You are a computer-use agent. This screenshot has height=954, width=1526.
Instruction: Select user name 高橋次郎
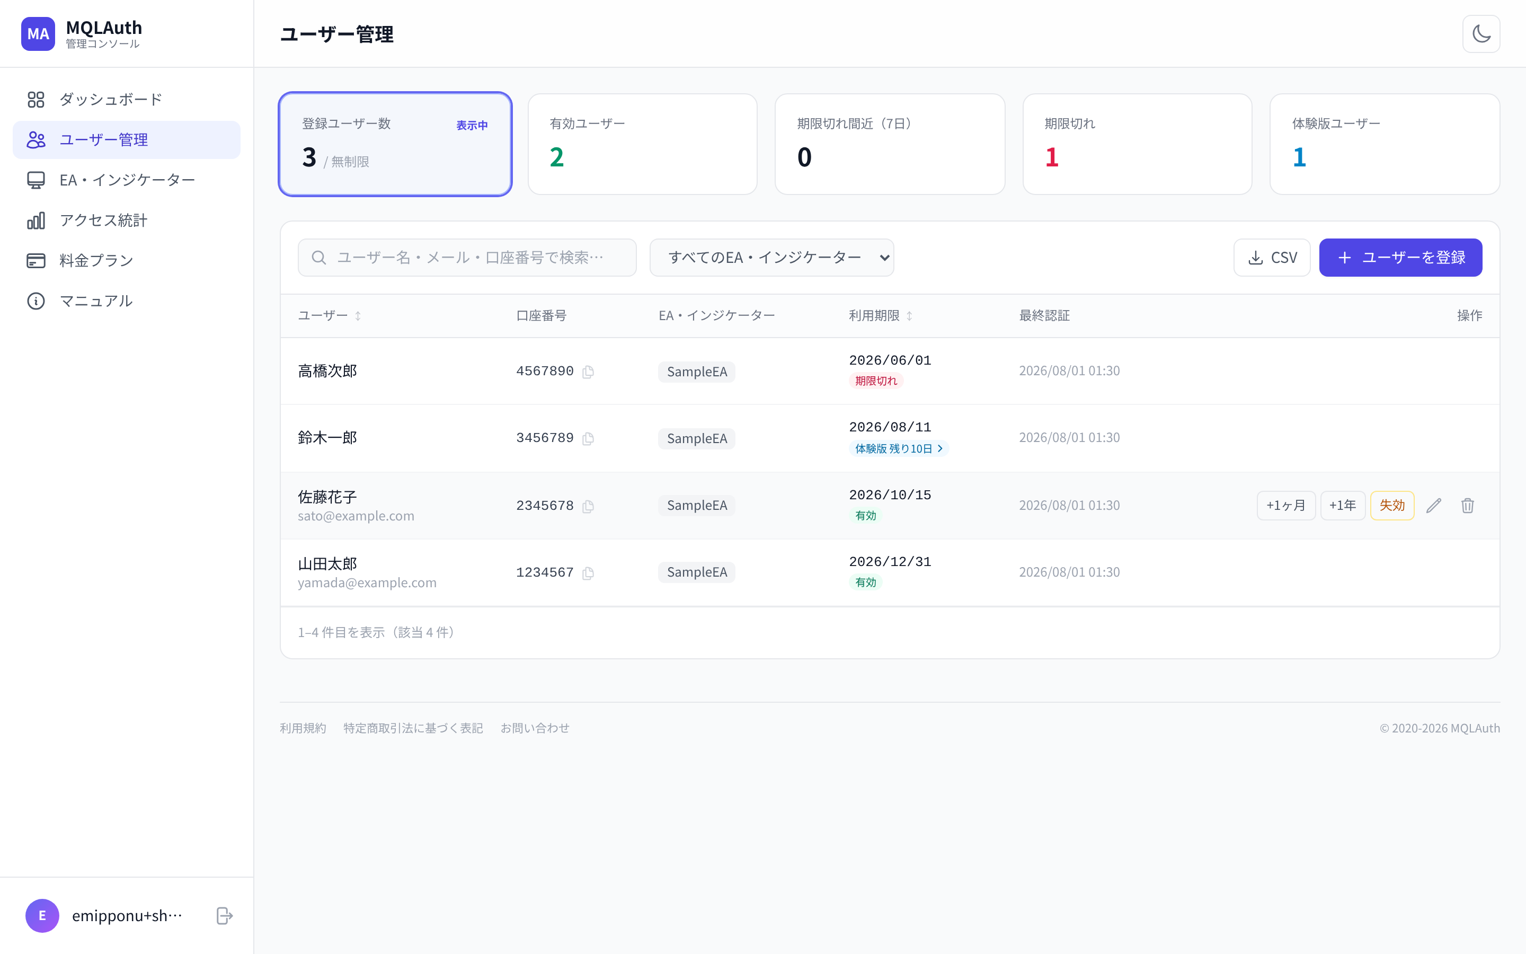pyautogui.click(x=327, y=371)
